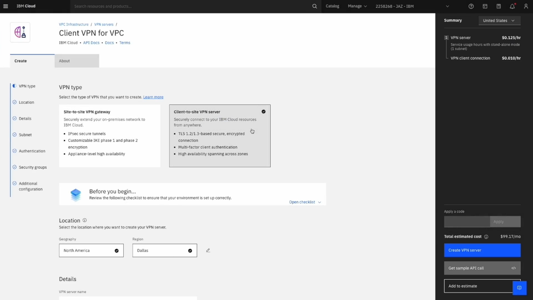Open the Manage dropdown menu
Screen dimensions: 533x300
coord(357,6)
